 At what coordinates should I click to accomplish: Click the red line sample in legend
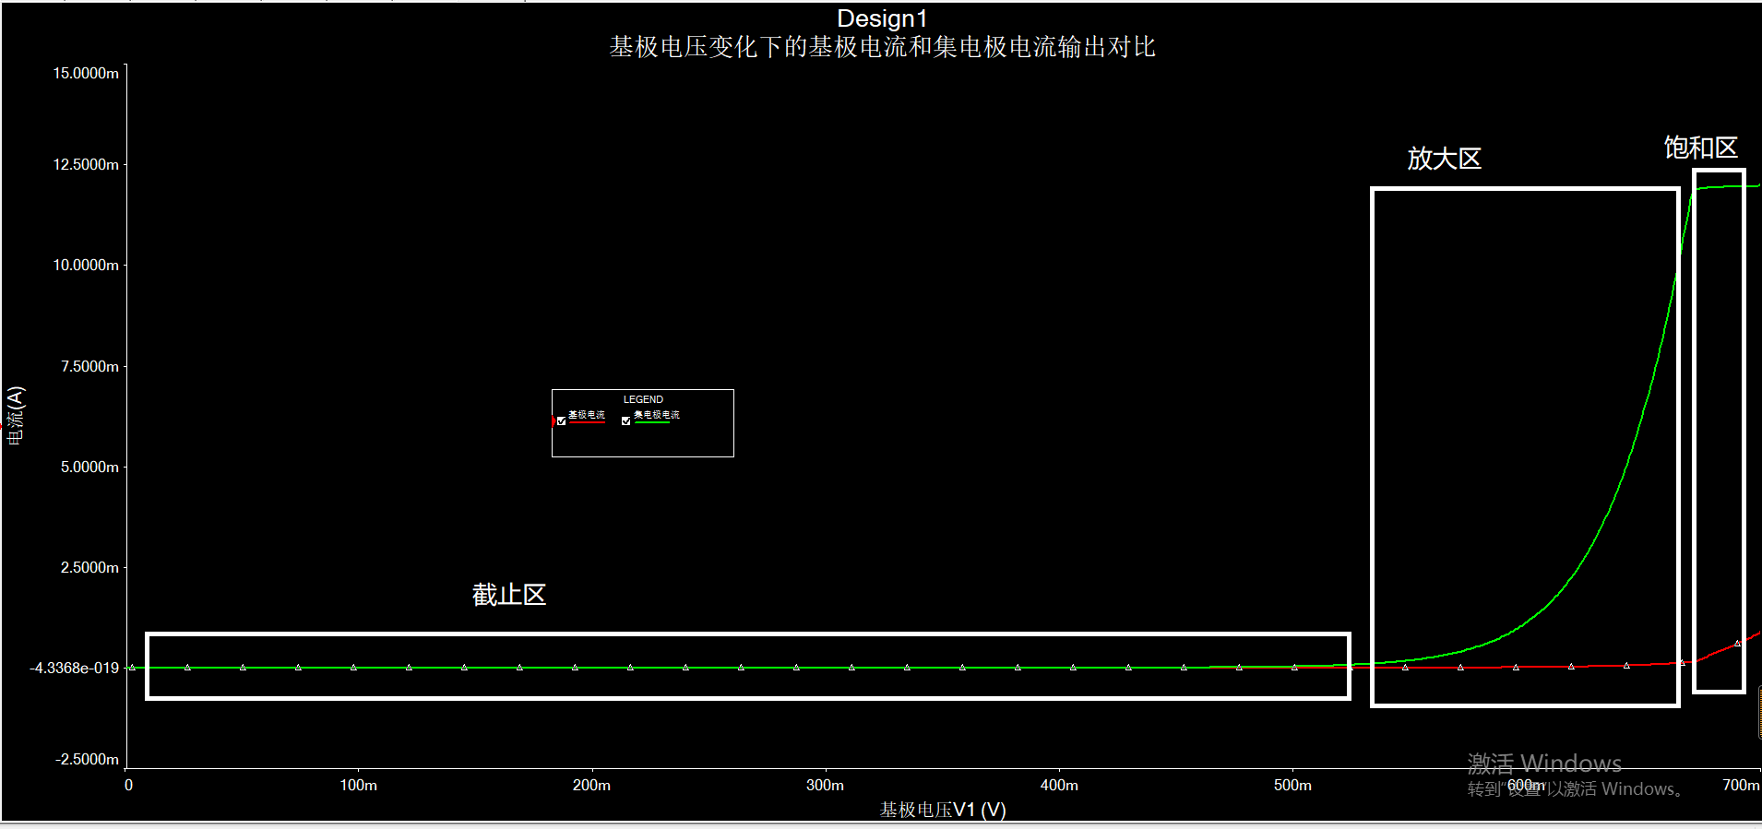pos(587,423)
